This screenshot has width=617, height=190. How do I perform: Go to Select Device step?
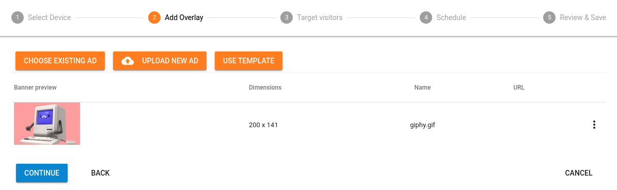[49, 18]
